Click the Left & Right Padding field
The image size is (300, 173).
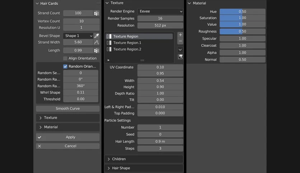click(160, 107)
